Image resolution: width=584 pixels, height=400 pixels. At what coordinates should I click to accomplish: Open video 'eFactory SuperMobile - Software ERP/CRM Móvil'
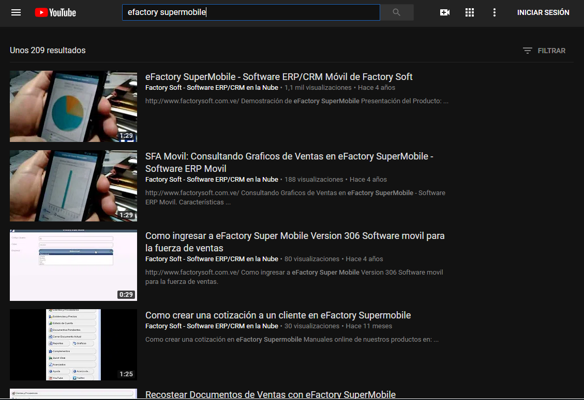[x=279, y=76]
